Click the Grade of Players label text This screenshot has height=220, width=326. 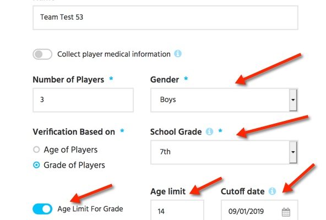coord(74,165)
